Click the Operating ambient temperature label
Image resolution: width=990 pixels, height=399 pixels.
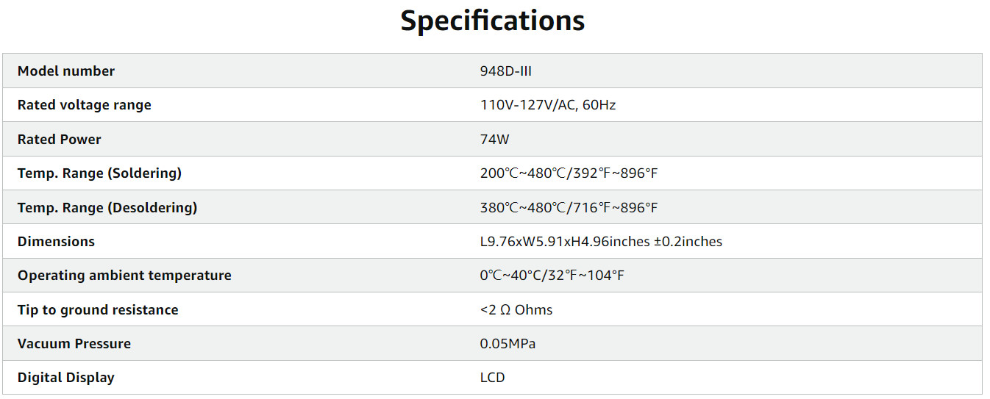point(124,276)
